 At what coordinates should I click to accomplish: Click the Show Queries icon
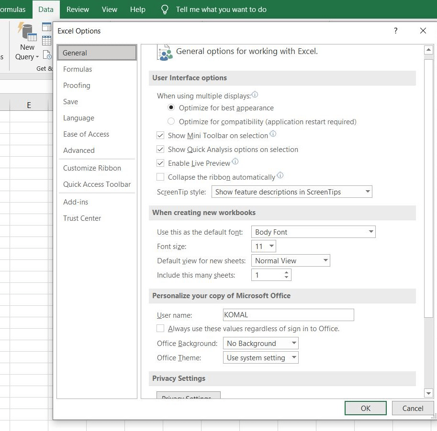[x=46, y=26]
